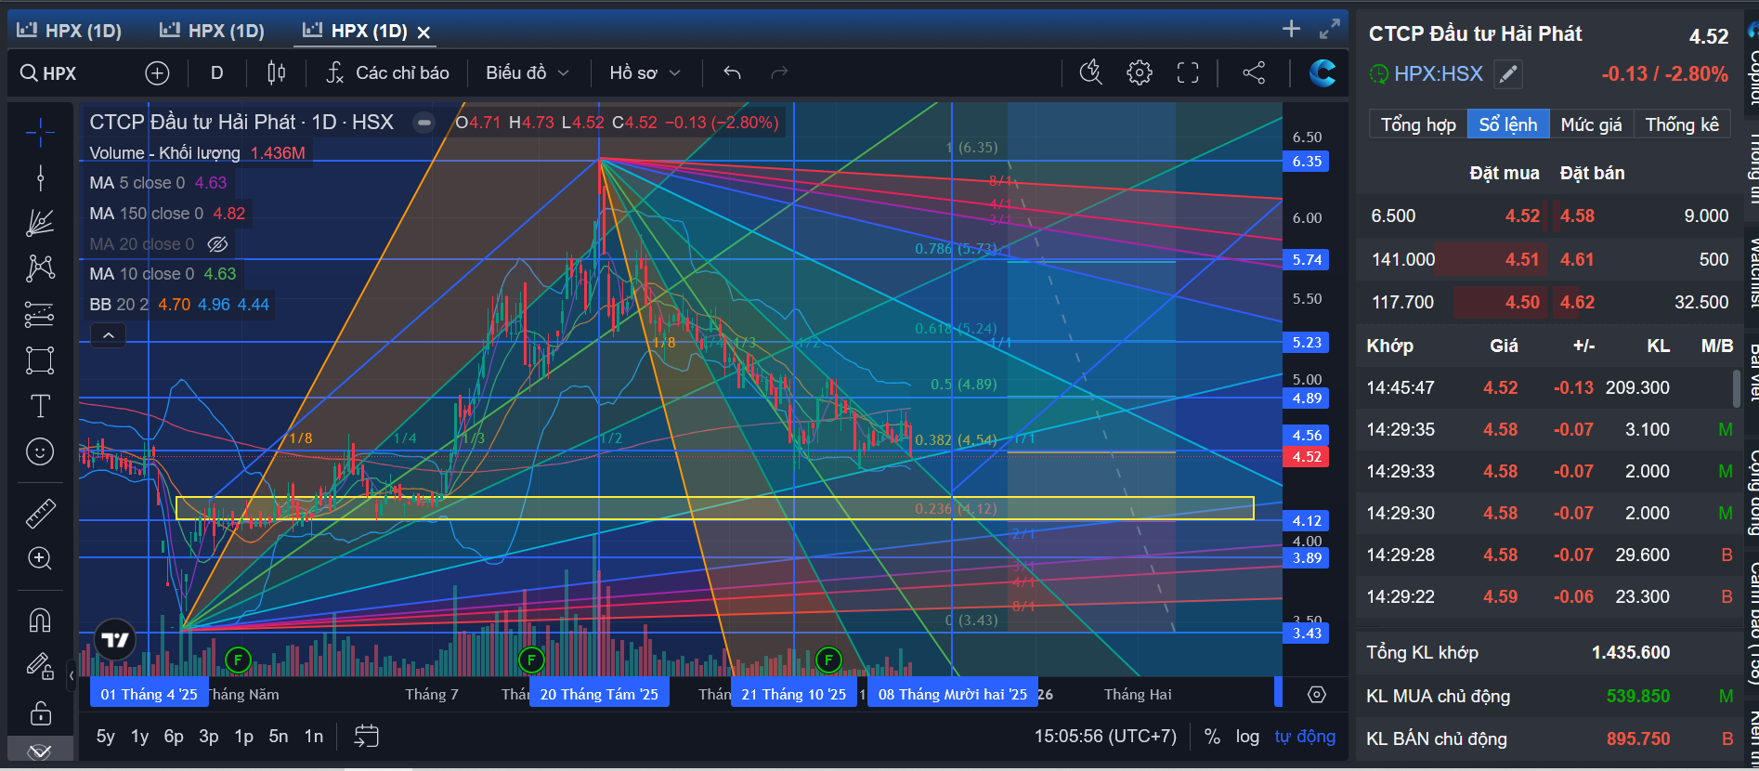1759x771 pixels.
Task: Select the Sổ lệnh tab
Action: pyautogui.click(x=1508, y=124)
